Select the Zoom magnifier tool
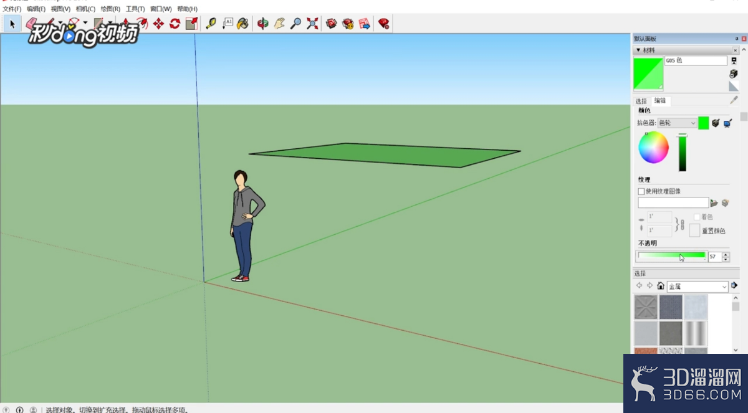 pyautogui.click(x=296, y=24)
